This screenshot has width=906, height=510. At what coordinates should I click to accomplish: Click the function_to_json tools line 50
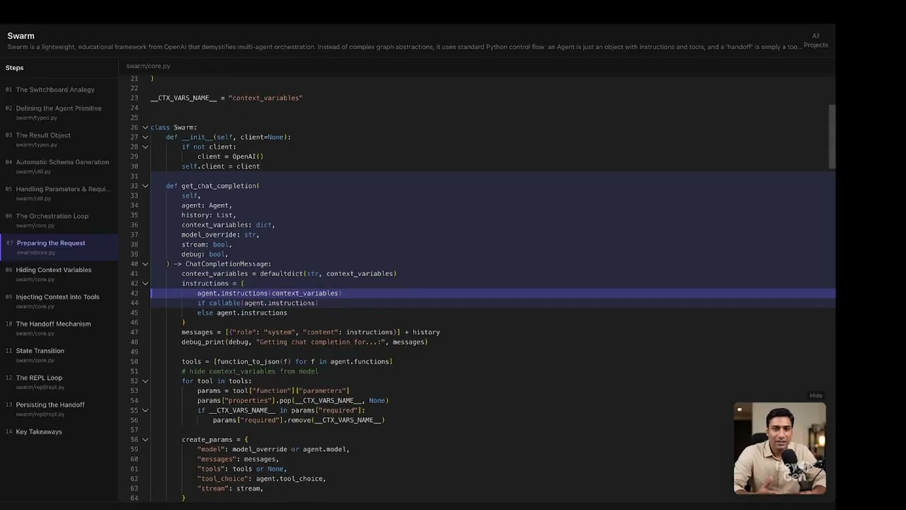click(x=287, y=362)
